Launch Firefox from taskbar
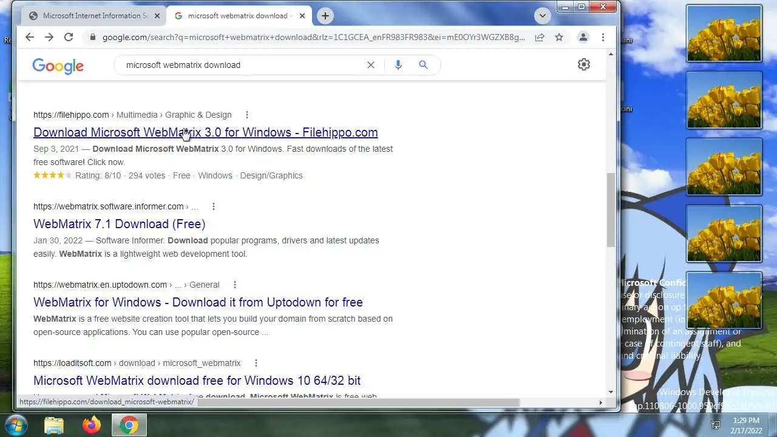Screen dimensions: 777x437 [92, 425]
